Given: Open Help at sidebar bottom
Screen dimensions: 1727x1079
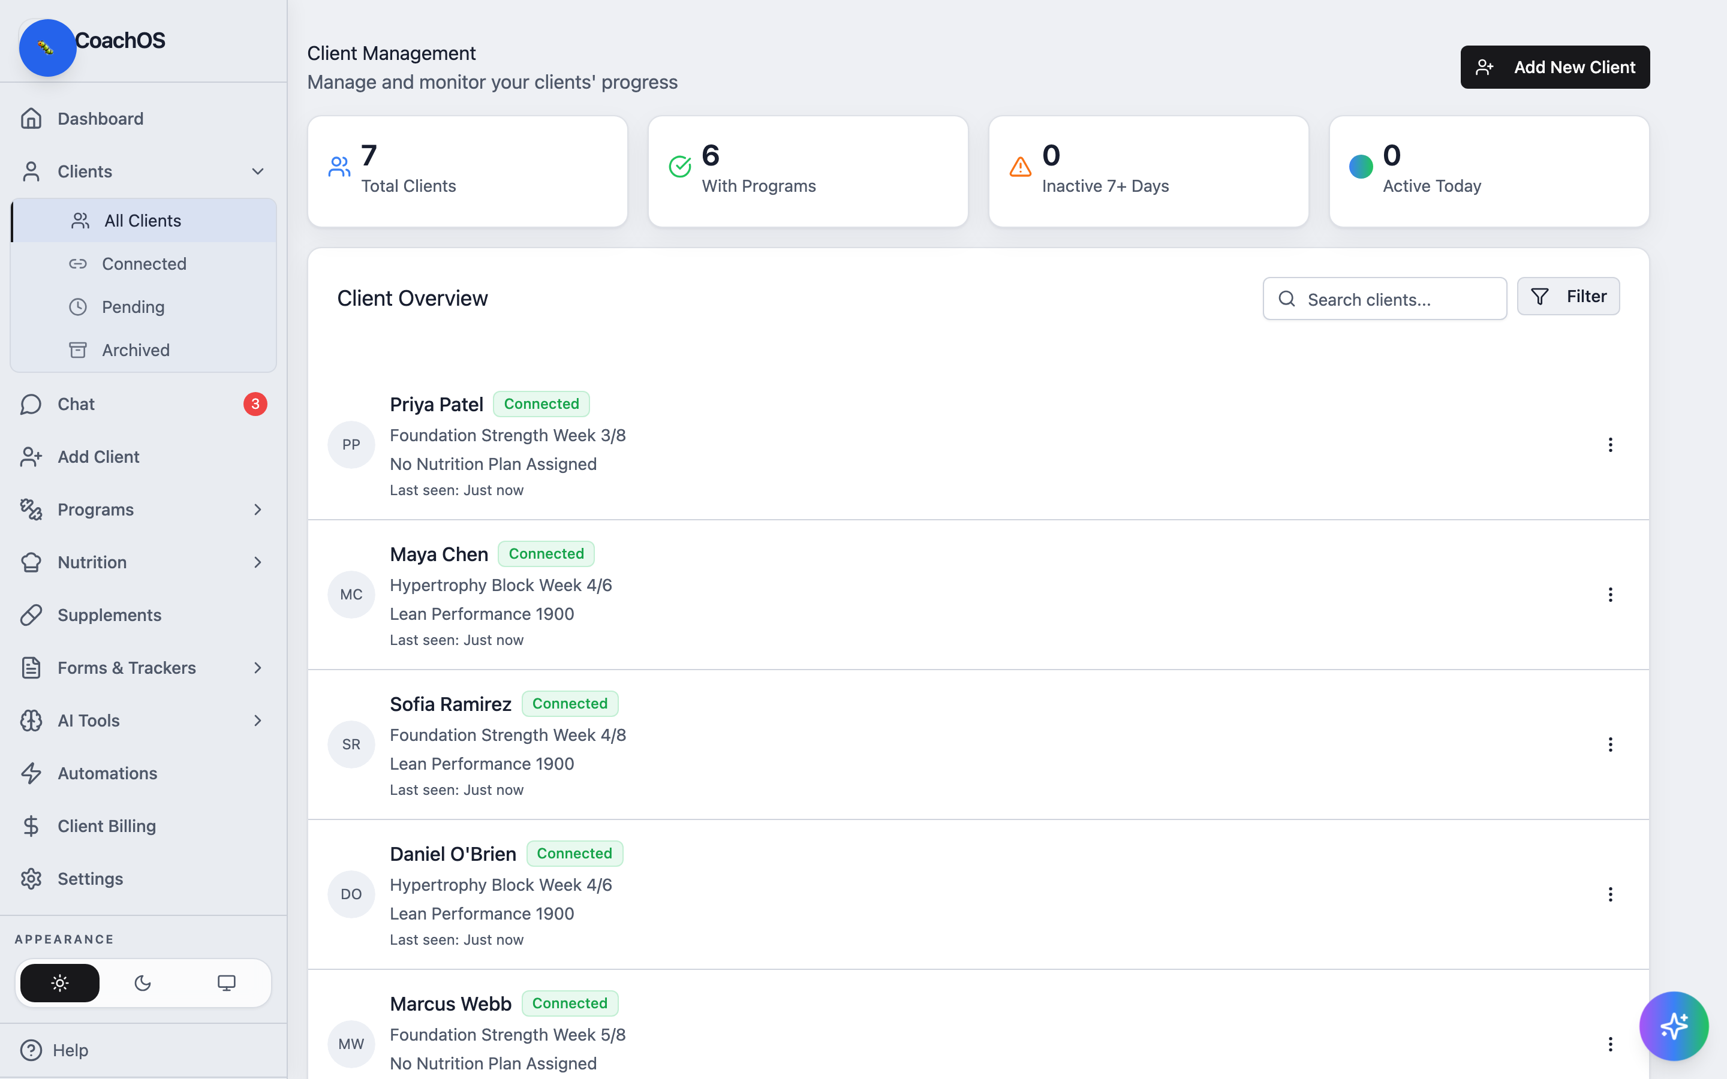Looking at the screenshot, I should click(x=143, y=1050).
